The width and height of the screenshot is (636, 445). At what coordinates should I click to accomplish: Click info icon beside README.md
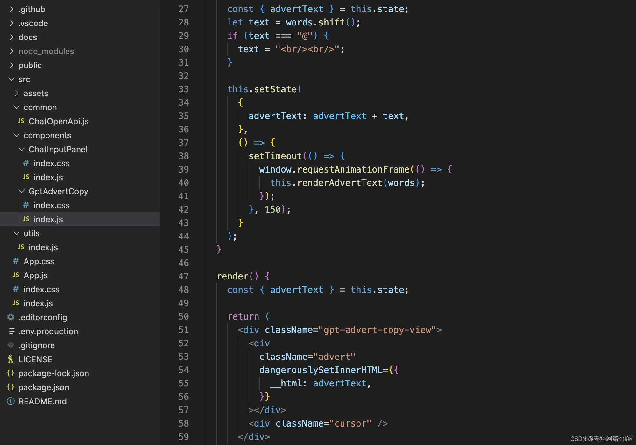coord(11,401)
